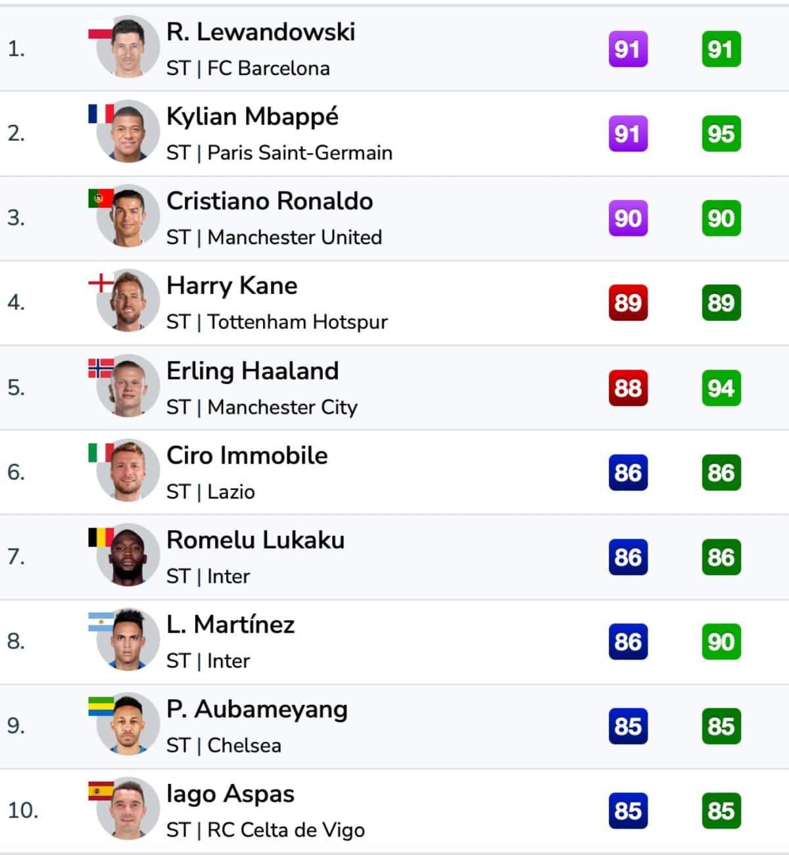Tap the Portugal flag icon beside Ronaldo

tap(101, 198)
